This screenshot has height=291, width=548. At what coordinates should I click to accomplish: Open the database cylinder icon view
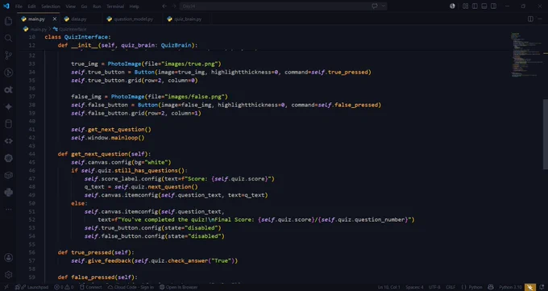[8, 124]
